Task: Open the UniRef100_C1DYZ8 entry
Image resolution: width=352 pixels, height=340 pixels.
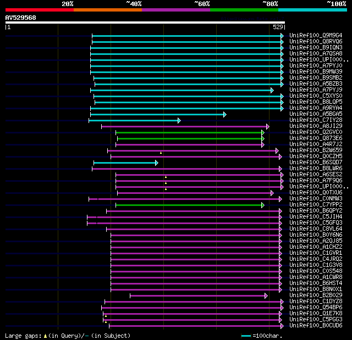Action: (316, 302)
